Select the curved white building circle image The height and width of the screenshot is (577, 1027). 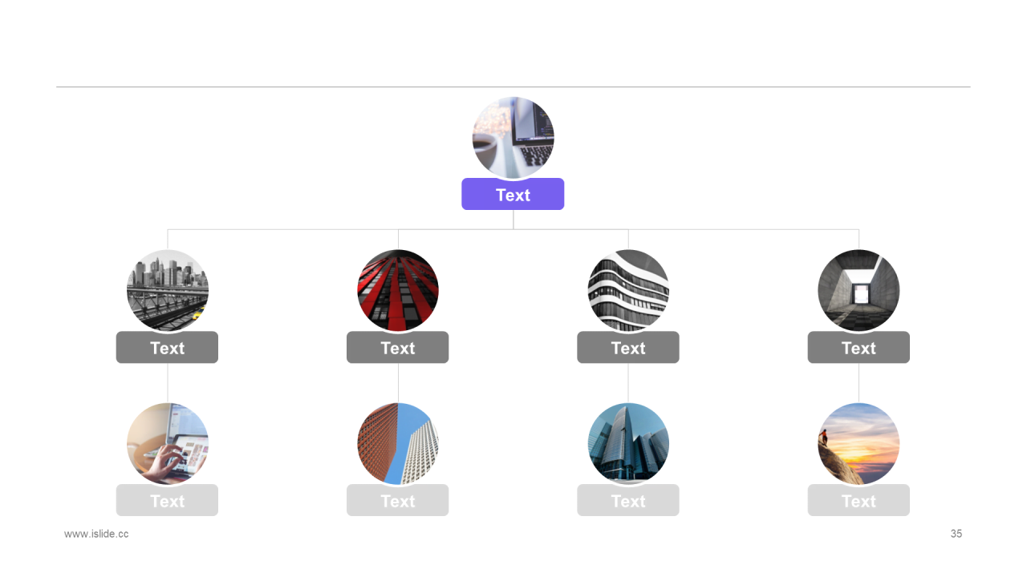click(628, 291)
